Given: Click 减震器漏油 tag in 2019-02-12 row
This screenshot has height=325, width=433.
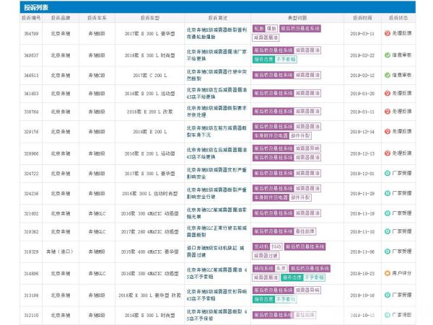Looking at the screenshot, I should pos(307,75).
